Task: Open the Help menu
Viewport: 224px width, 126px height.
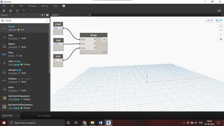Action: click(x=55, y=6)
